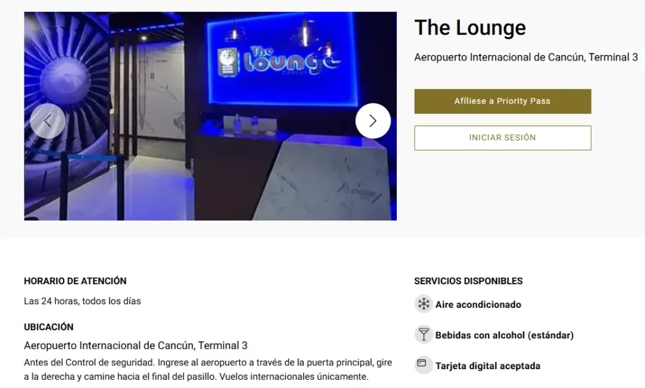Click the 'SERVICIOS DISPONIBLES' heading

pos(469,281)
